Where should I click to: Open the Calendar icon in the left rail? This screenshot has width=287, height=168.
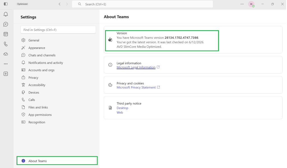[6, 34]
